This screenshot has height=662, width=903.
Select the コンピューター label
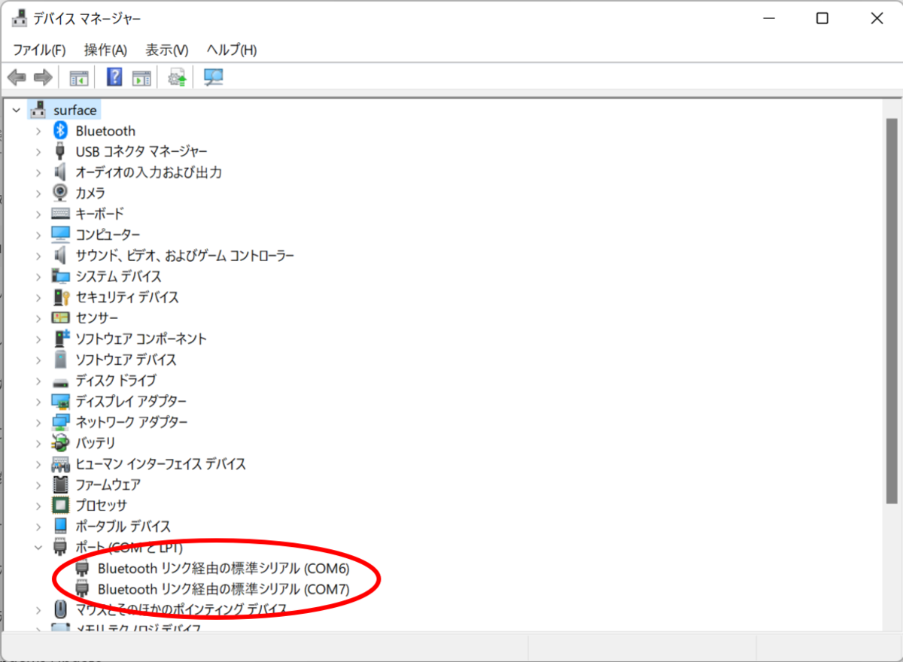[108, 235]
